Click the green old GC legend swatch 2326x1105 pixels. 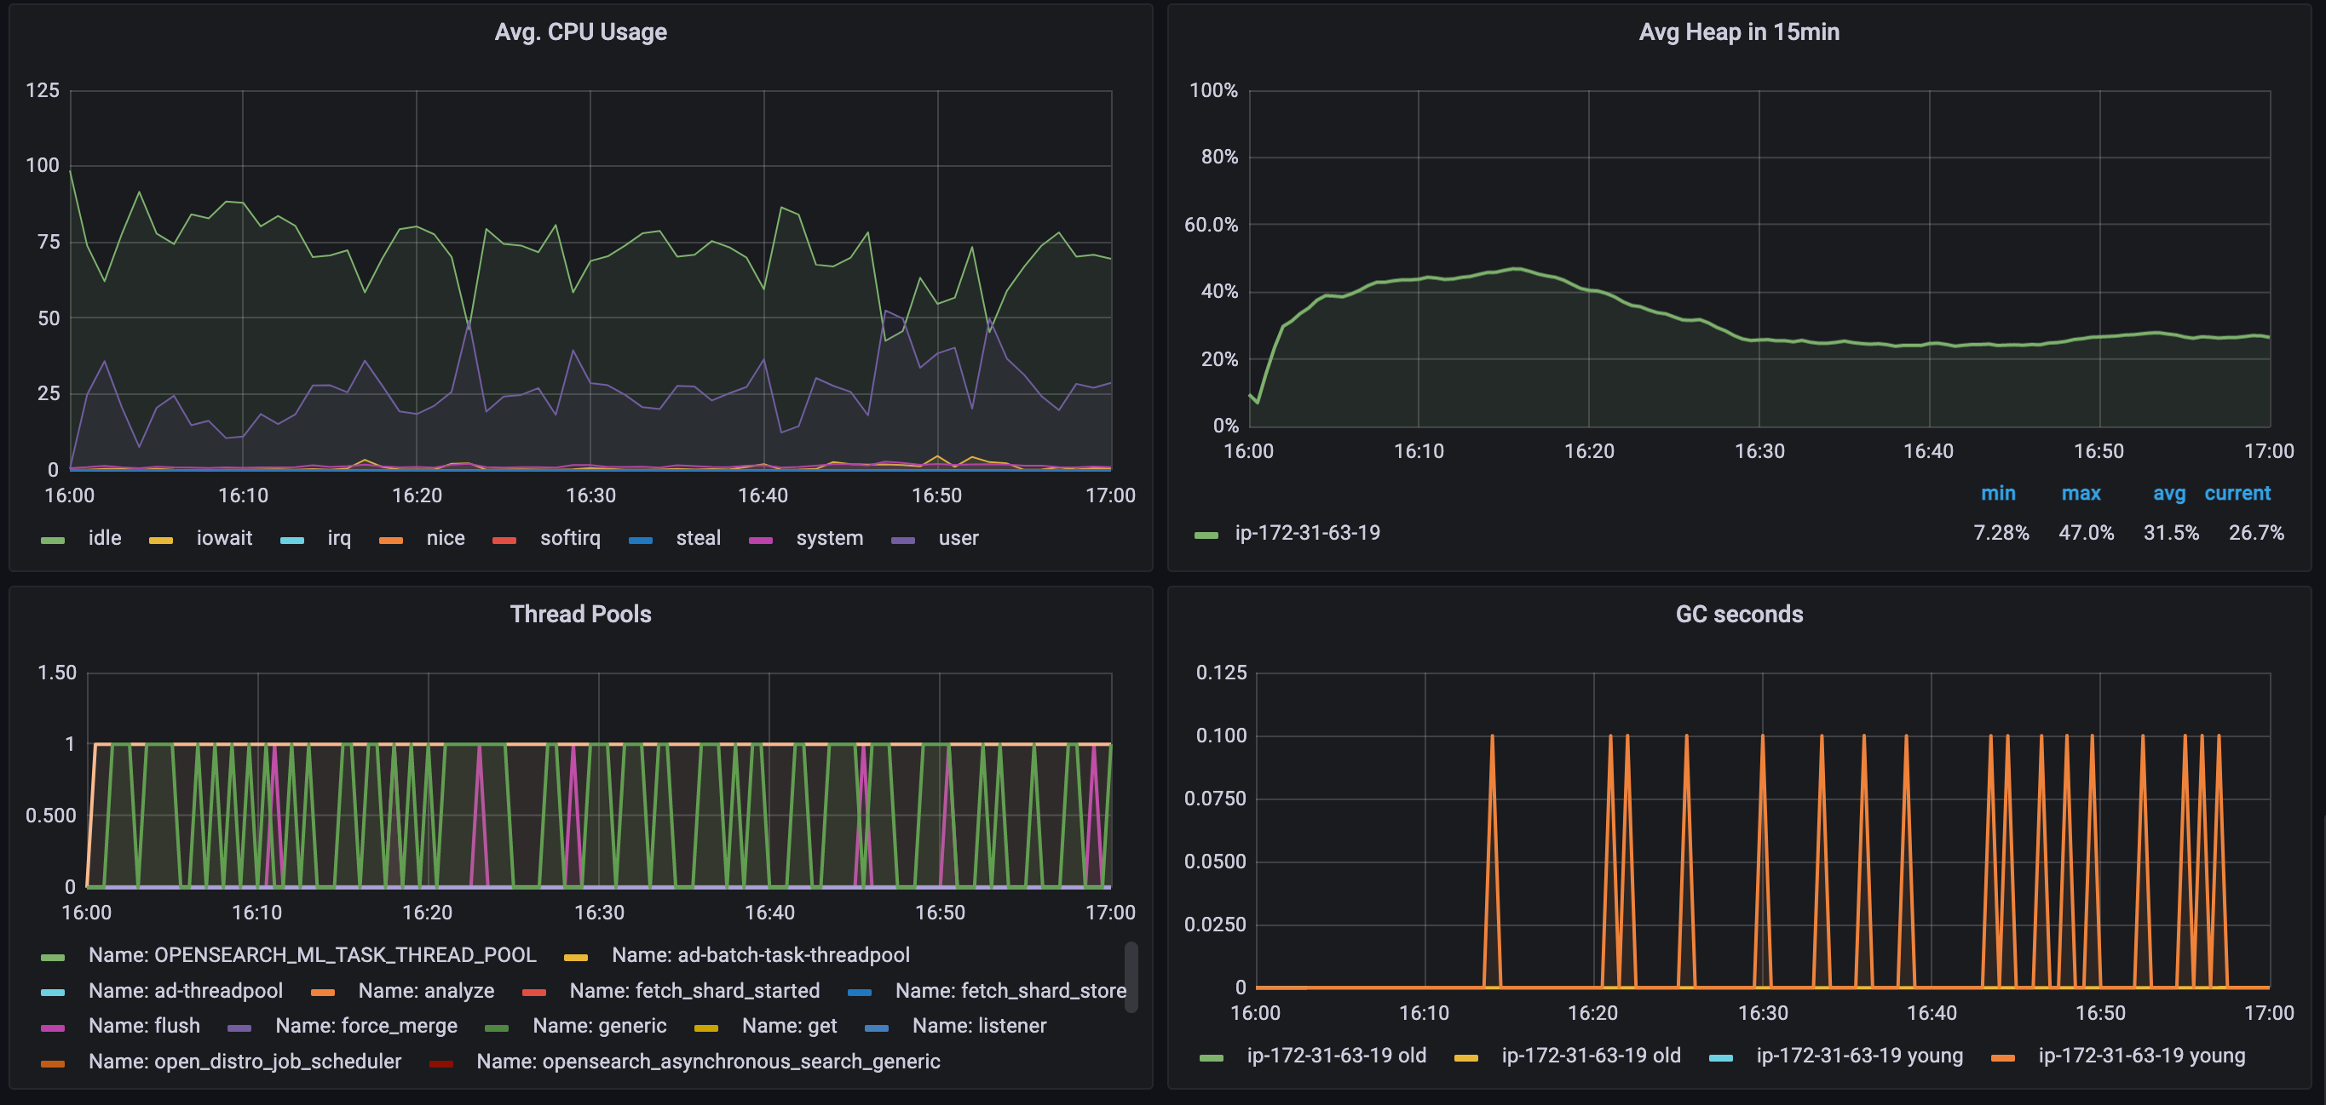click(x=1211, y=1058)
